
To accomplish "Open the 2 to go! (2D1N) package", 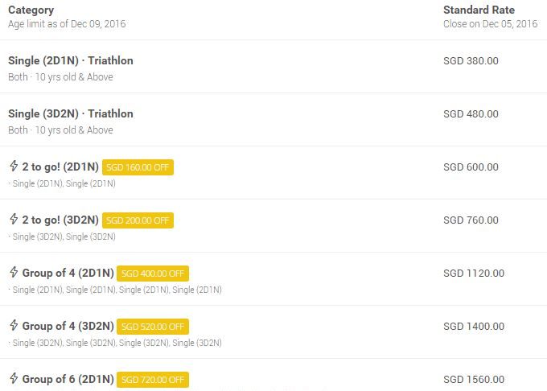I will 60,167.
